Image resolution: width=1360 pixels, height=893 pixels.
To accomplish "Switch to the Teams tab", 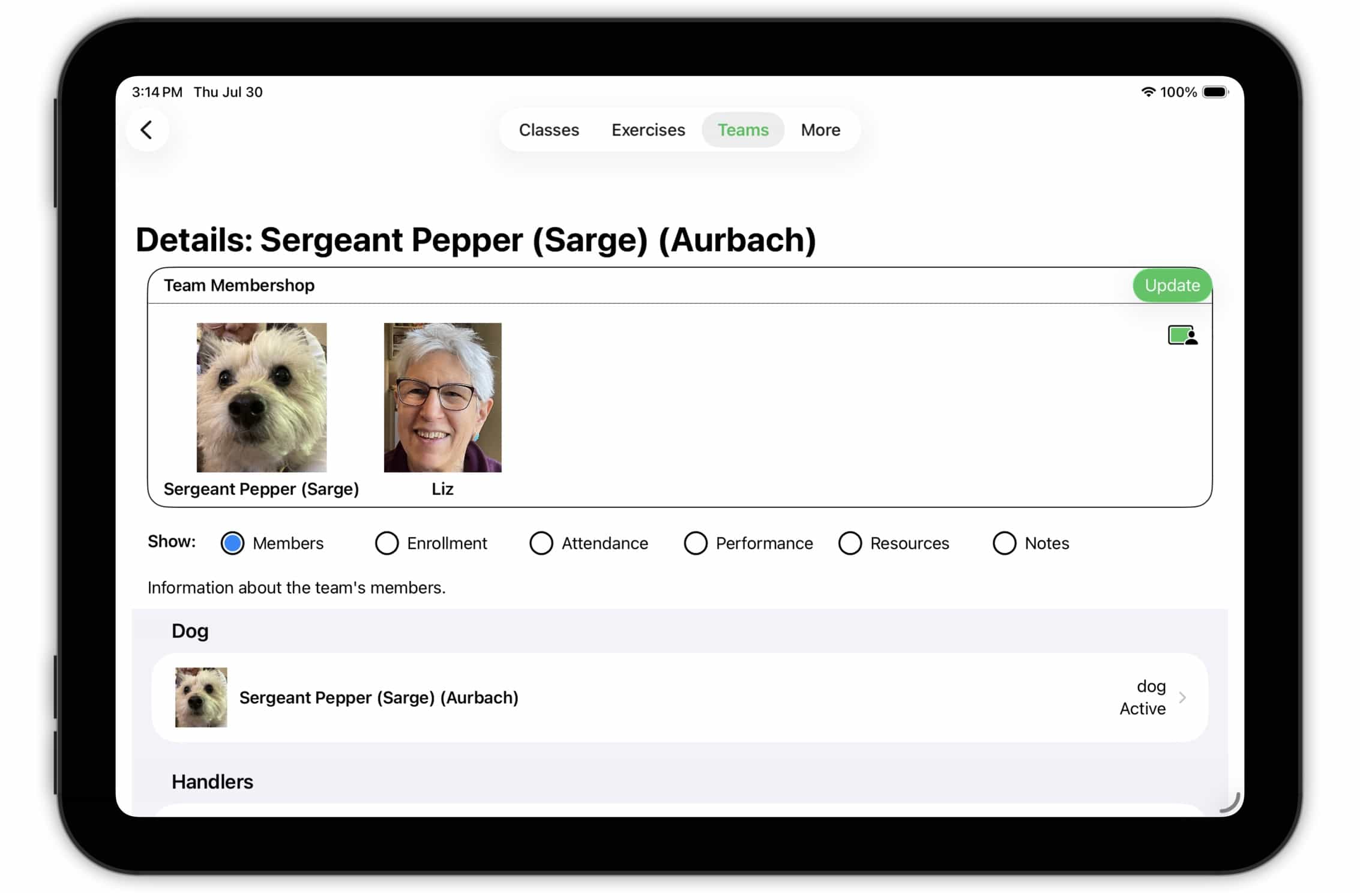I will 743,130.
